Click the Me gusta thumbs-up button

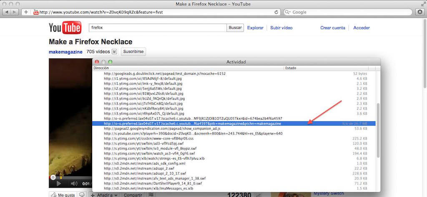point(63,195)
